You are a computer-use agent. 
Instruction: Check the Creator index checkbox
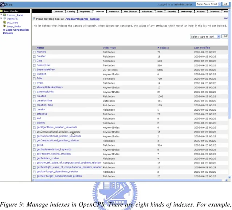[34, 56]
